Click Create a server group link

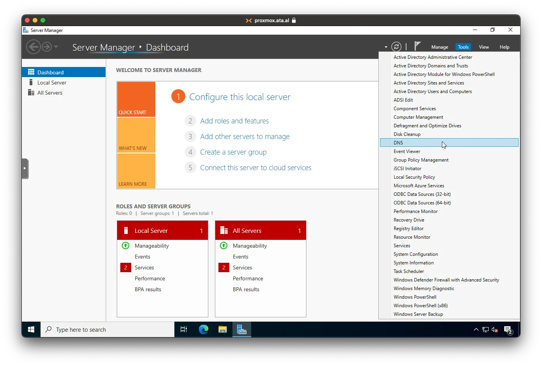pos(233,152)
